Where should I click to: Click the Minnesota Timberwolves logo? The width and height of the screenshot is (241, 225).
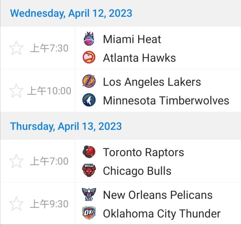(89, 100)
